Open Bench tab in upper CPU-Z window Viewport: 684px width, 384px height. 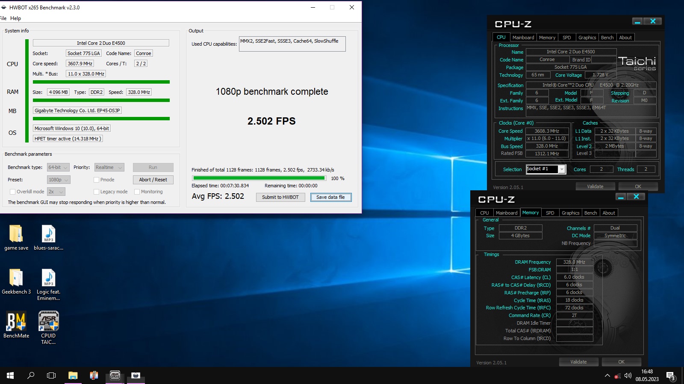pos(607,38)
